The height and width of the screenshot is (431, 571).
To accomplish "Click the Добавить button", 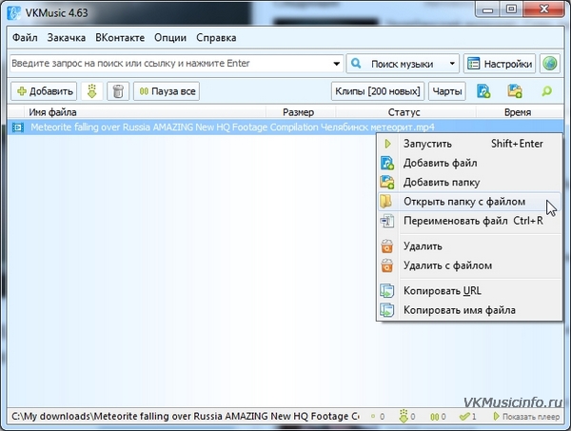I will tap(44, 91).
